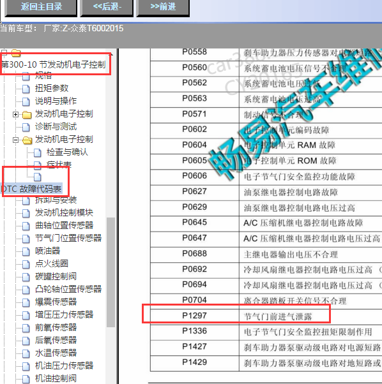Click the 节气门位置传感器 page icon
Screen dimensions: 382x384
pos(26,239)
